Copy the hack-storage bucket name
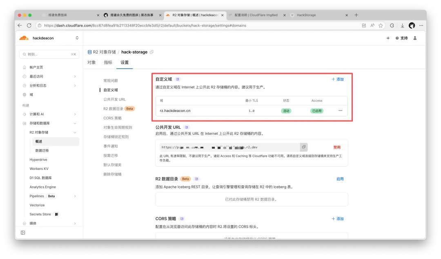This screenshot has height=259, width=441. click(x=151, y=52)
